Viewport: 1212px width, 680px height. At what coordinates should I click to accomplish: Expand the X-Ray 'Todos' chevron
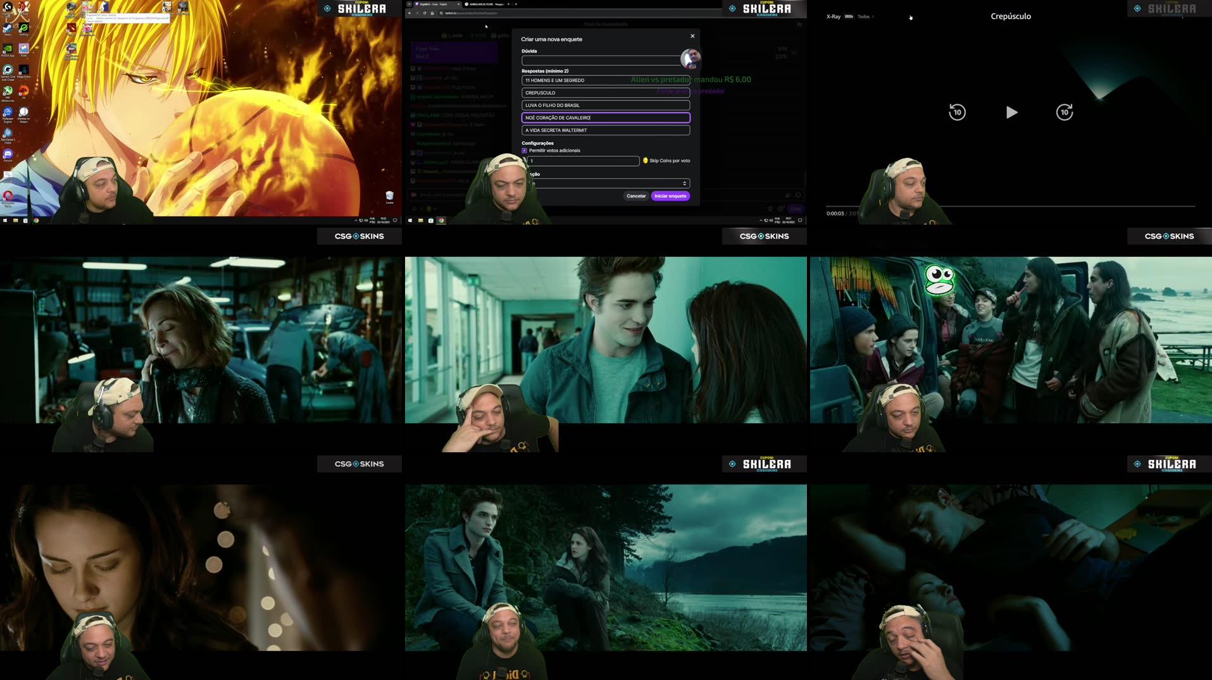coord(873,16)
